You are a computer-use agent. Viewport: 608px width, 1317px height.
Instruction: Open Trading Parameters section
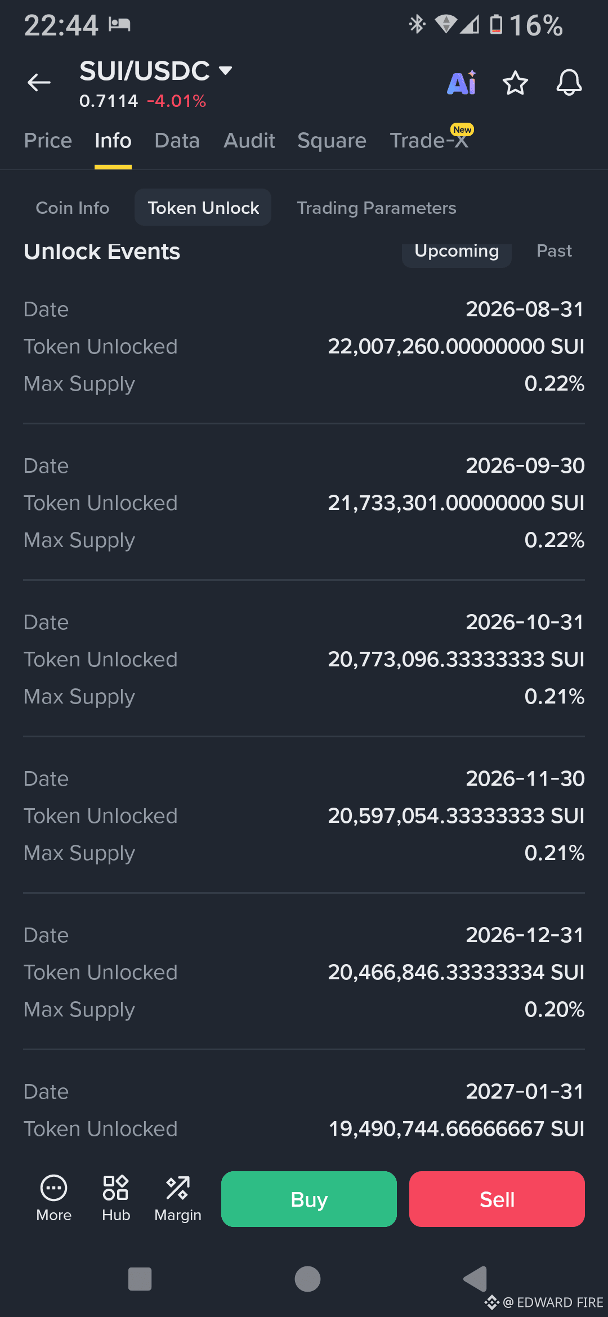pos(376,208)
